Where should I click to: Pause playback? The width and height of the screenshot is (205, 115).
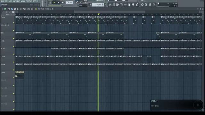pyautogui.click(x=54, y=3)
